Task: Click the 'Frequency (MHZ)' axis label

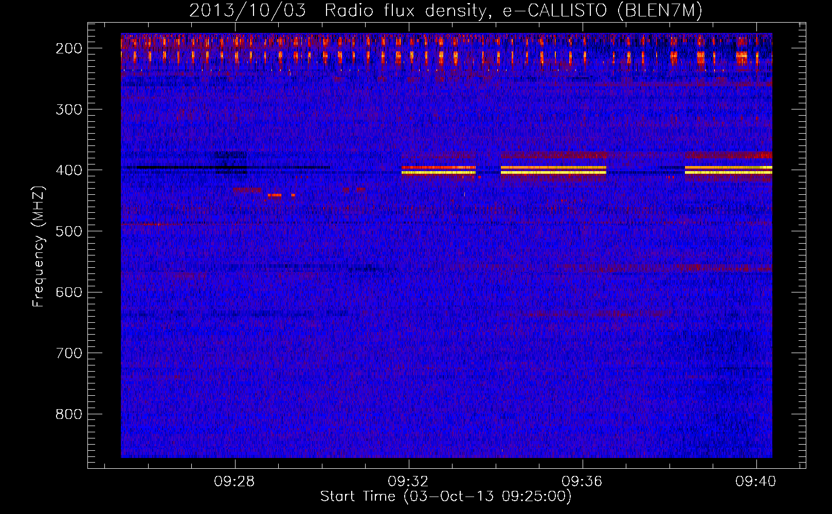Action: pyautogui.click(x=39, y=246)
